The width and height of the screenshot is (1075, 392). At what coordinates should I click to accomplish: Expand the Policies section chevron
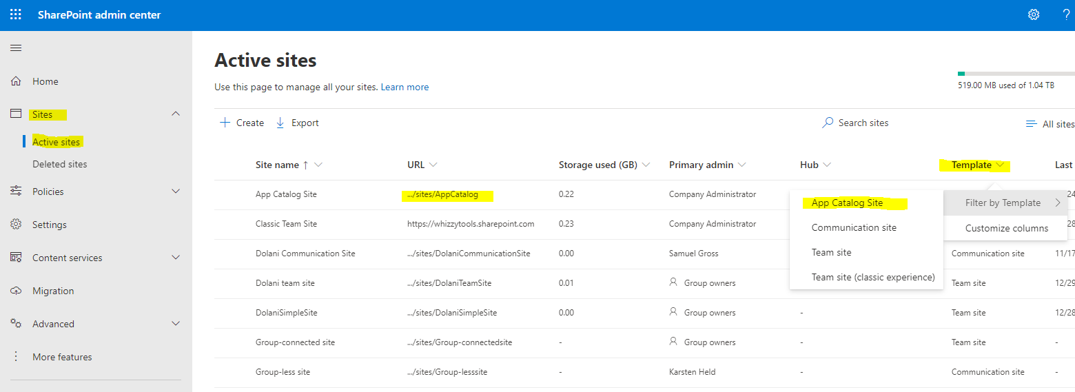[x=176, y=191]
